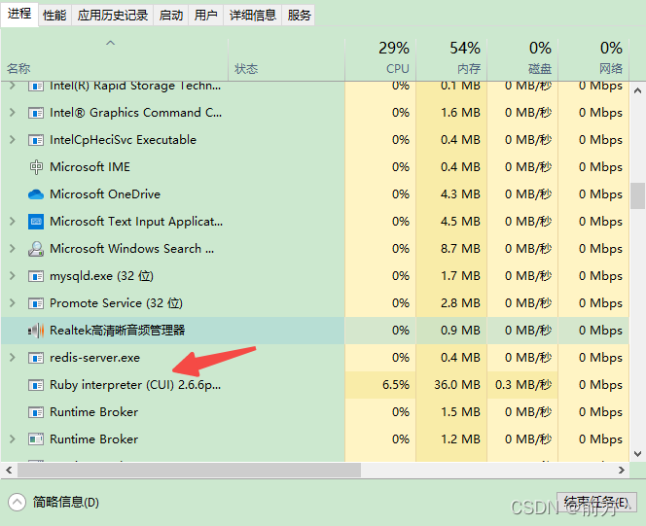Viewport: 646px width, 526px height.
Task: Sort by the 状态 column header
Action: [286, 60]
